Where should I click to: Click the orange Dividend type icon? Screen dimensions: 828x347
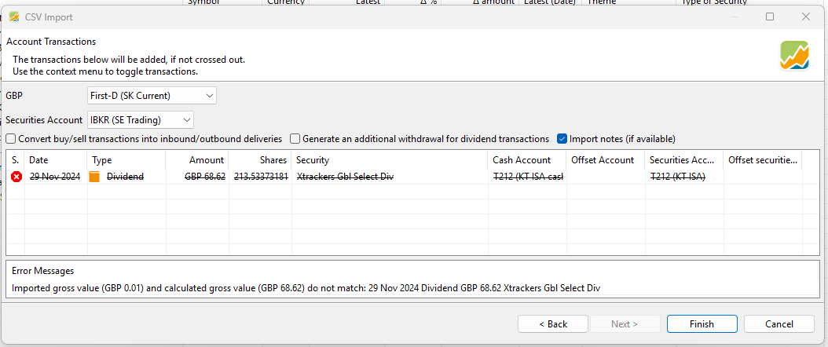pos(94,177)
